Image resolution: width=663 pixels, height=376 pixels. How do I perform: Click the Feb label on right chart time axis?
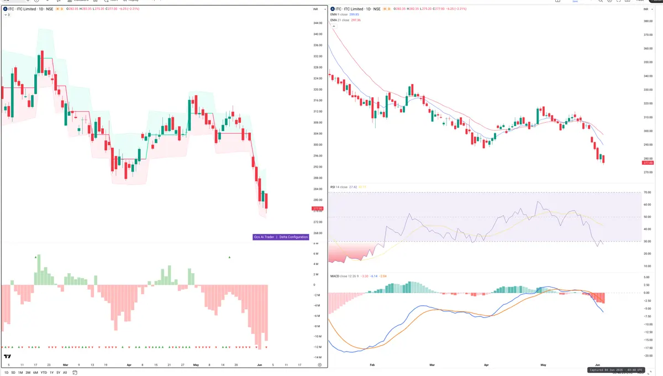point(372,365)
